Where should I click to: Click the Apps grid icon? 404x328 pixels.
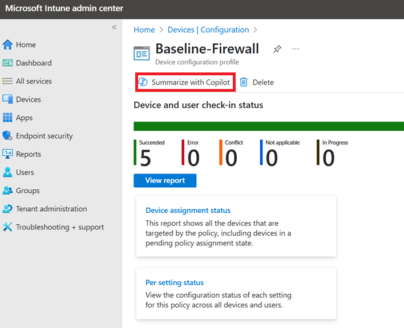pos(7,118)
